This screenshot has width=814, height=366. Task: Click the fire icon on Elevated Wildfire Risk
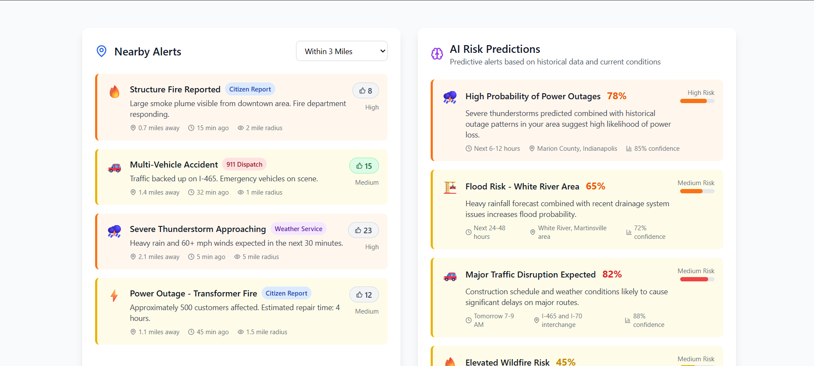click(450, 362)
